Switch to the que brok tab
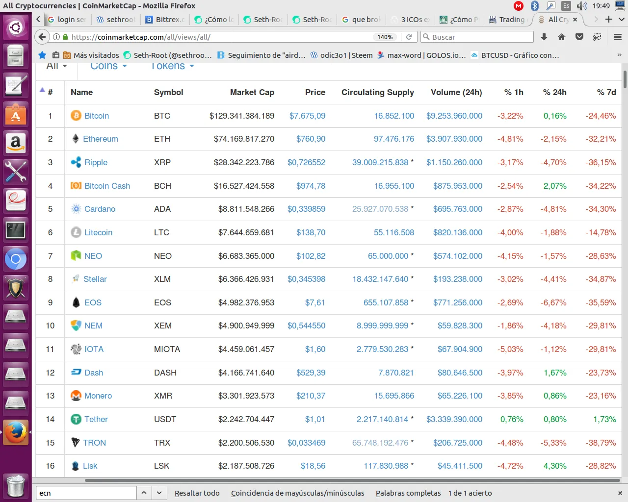 coord(361,19)
